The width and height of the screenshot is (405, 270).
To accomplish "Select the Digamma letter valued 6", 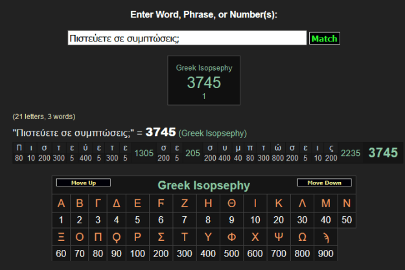I will (162, 203).
